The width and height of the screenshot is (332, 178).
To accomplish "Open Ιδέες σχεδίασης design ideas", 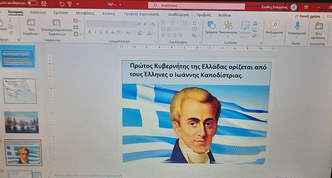I will (318, 31).
